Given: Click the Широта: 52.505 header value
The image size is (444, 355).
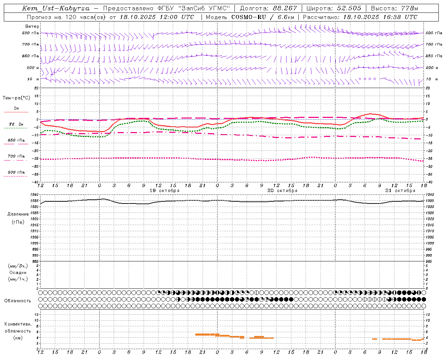Looking at the screenshot, I should 334,8.
